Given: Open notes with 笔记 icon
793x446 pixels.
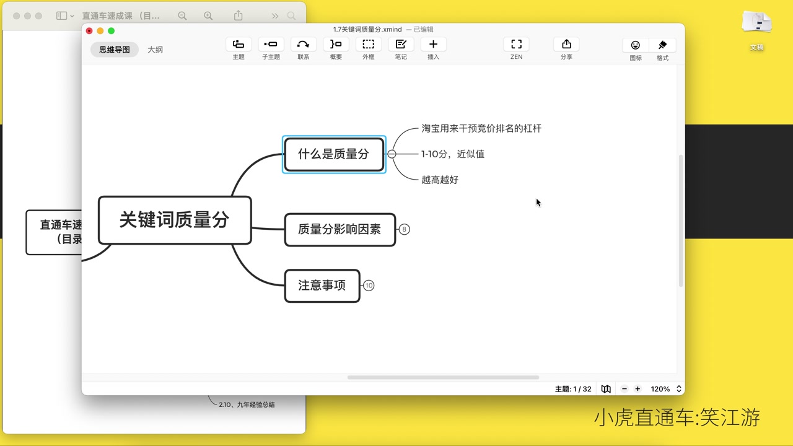Looking at the screenshot, I should [x=401, y=44].
